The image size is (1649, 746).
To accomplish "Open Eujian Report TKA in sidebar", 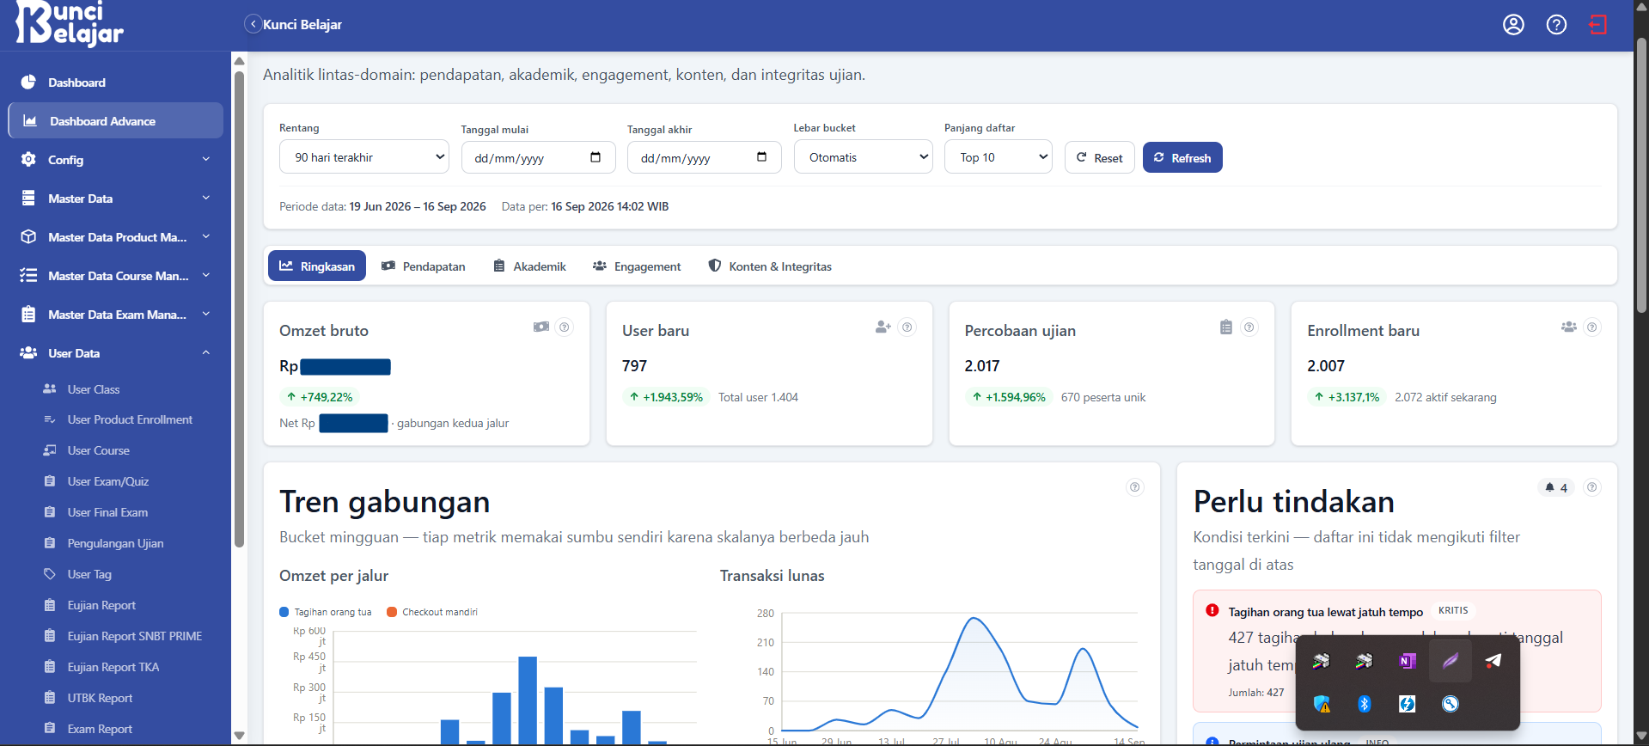I will [x=113, y=667].
